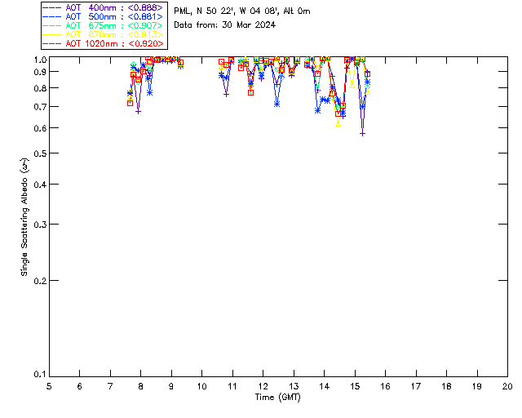This screenshot has height=418, width=522.
Task: Click the 0.2 tick label on y-axis
Action: click(38, 280)
